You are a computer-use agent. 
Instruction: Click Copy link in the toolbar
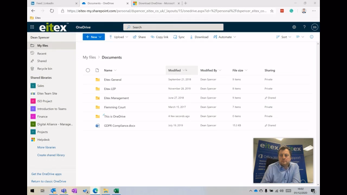click(x=159, y=37)
